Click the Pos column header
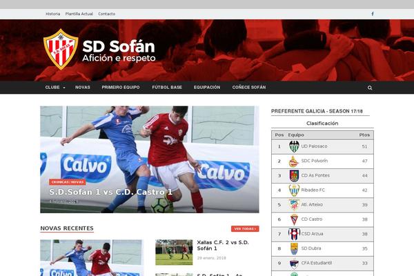414x276 pixels. (x=279, y=135)
